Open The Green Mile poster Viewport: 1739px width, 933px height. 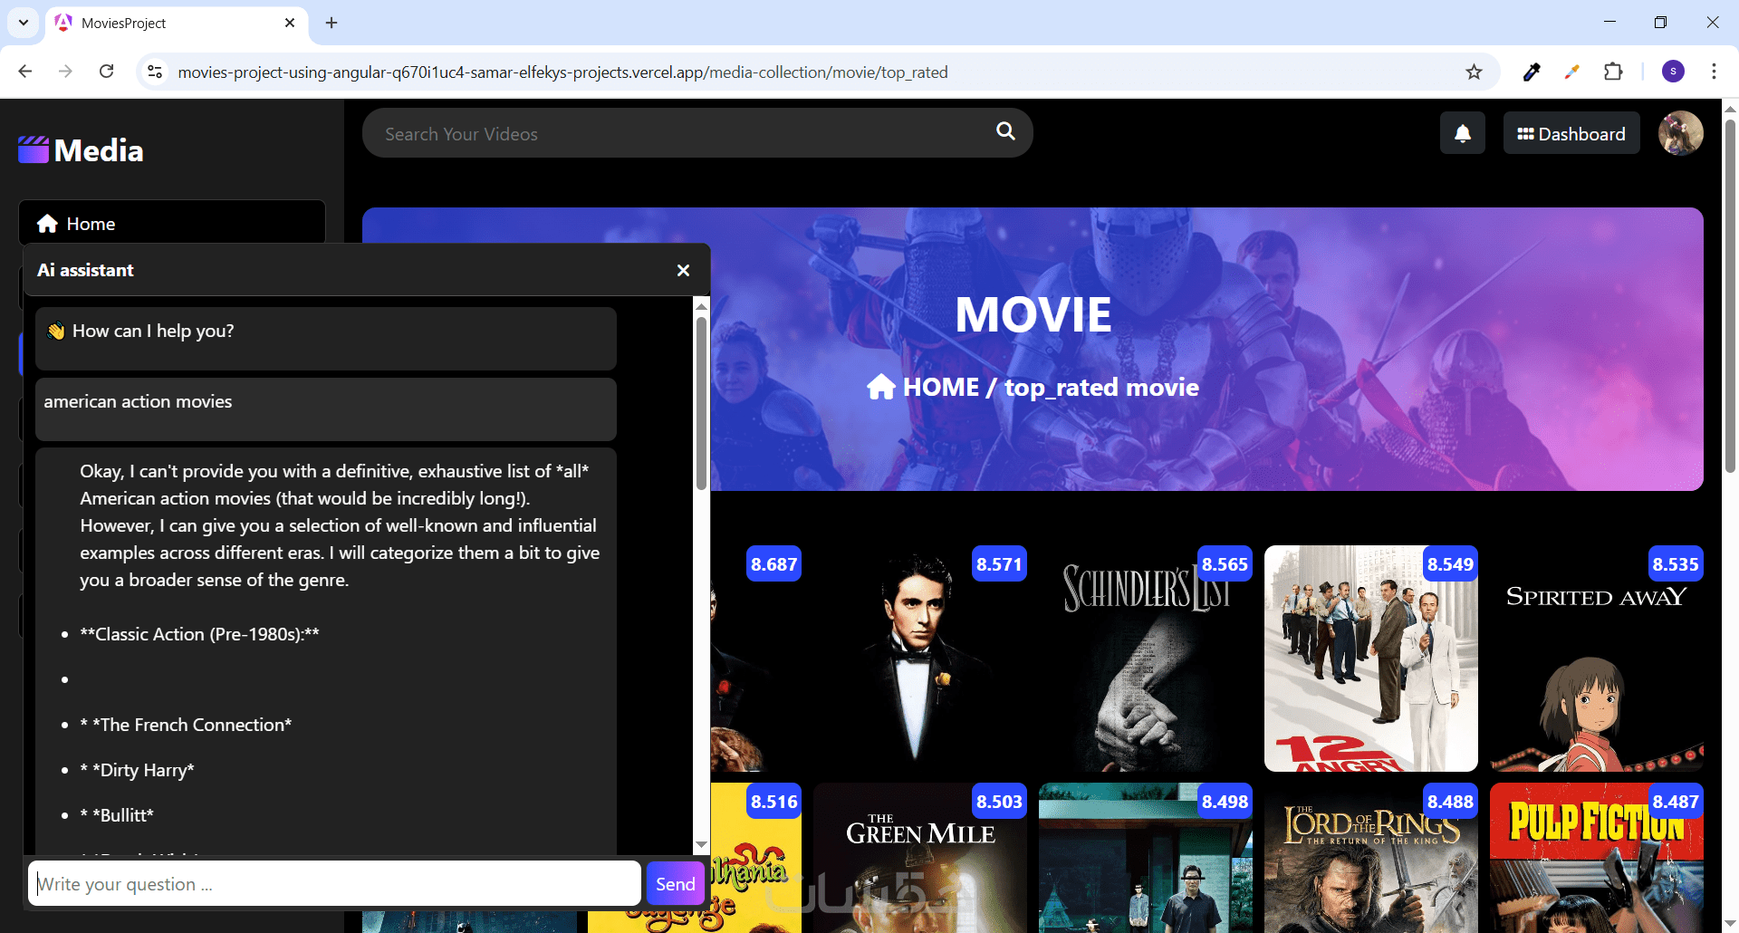pyautogui.click(x=920, y=858)
